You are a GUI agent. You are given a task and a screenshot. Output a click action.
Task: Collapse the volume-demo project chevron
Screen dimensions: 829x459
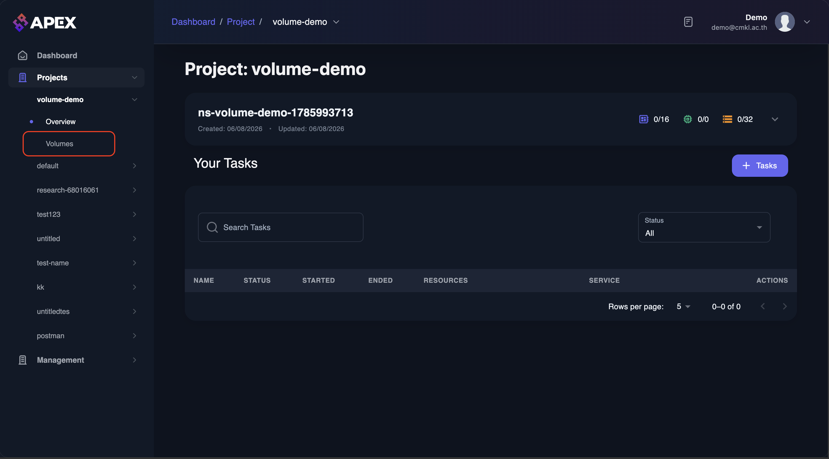point(135,100)
